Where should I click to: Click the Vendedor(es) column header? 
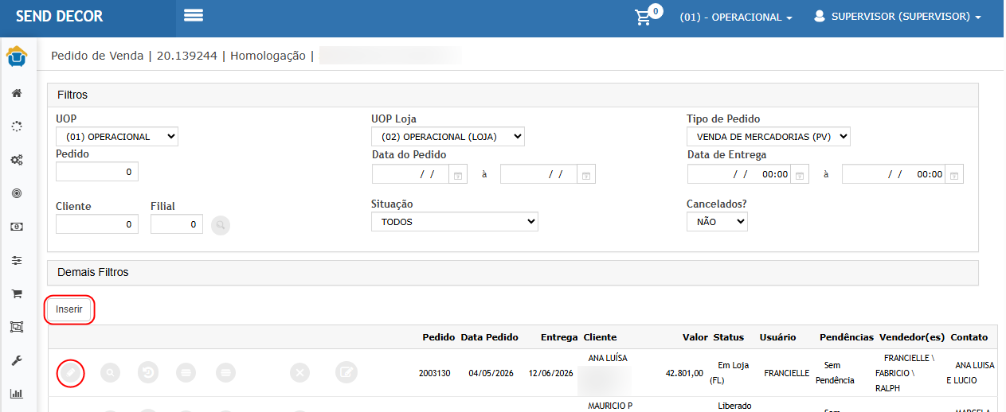click(912, 337)
